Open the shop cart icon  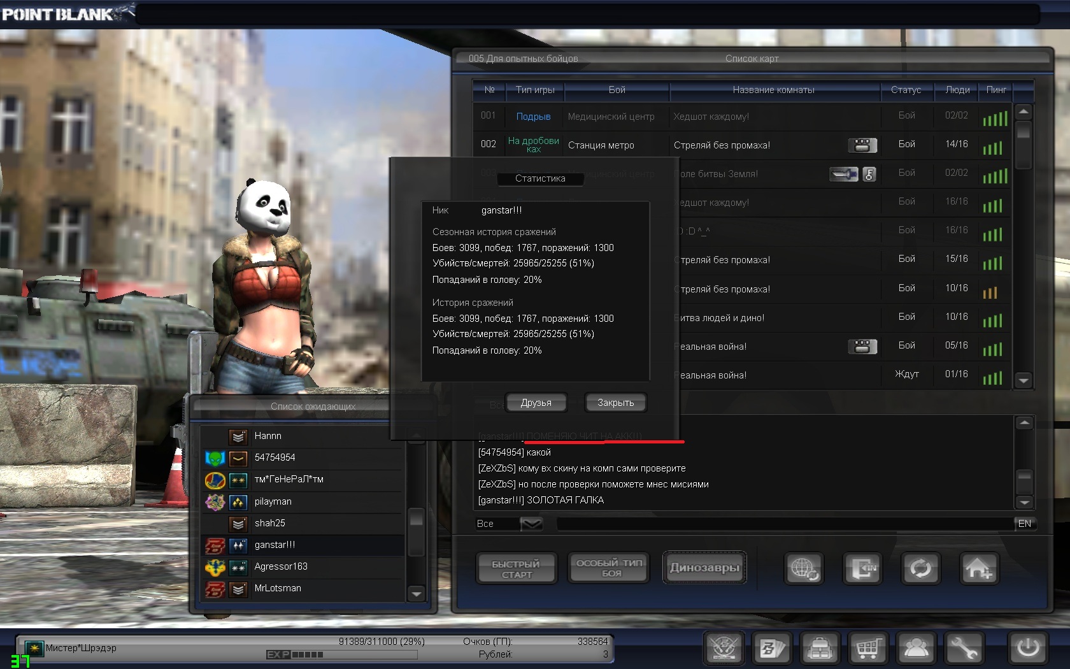(x=868, y=649)
